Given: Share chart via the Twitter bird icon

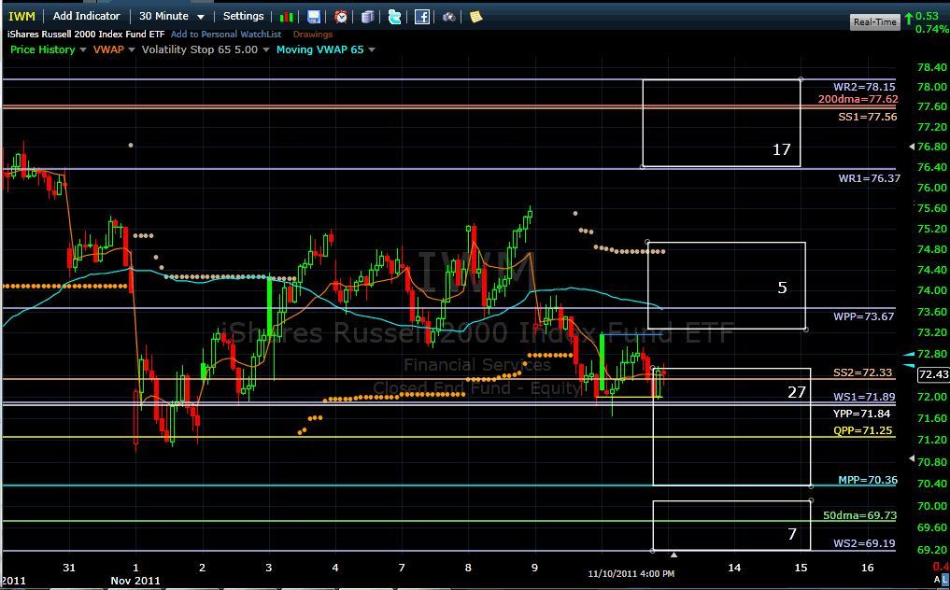Looking at the screenshot, I should click(394, 17).
